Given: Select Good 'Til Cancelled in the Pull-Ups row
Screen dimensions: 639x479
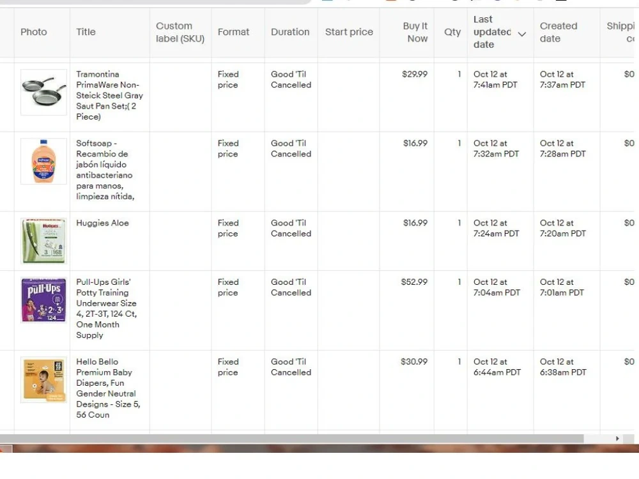Looking at the screenshot, I should pos(291,287).
